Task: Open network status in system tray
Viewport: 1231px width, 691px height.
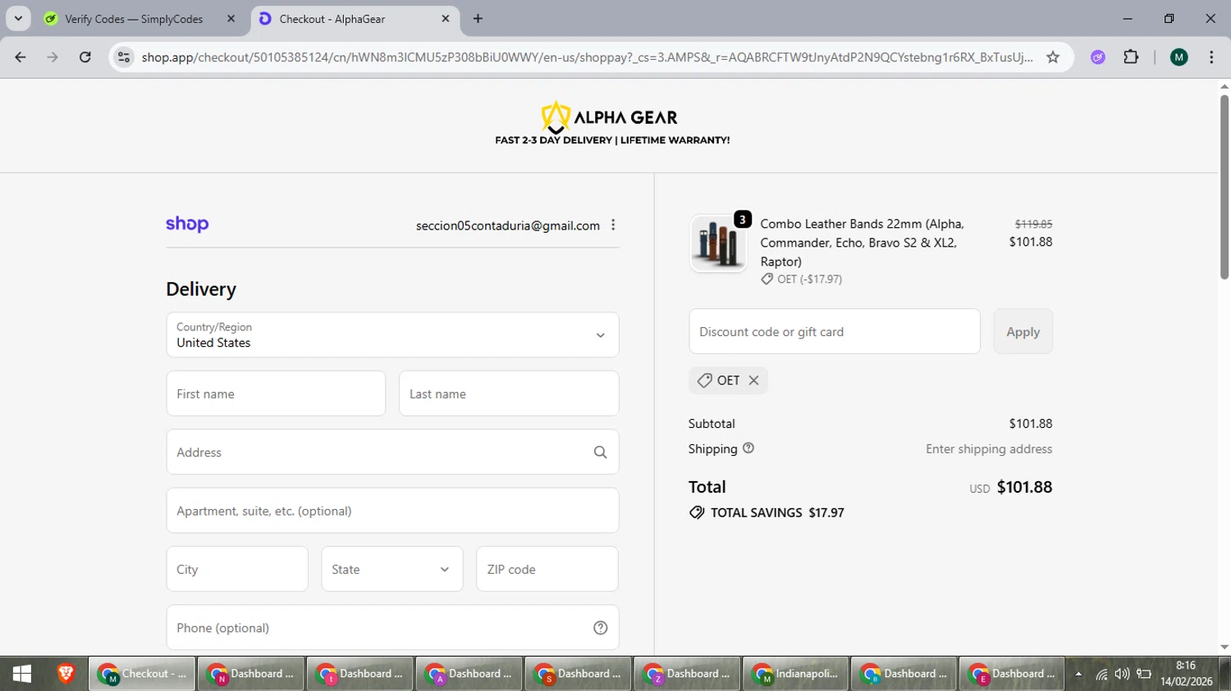Action: [x=1101, y=675]
